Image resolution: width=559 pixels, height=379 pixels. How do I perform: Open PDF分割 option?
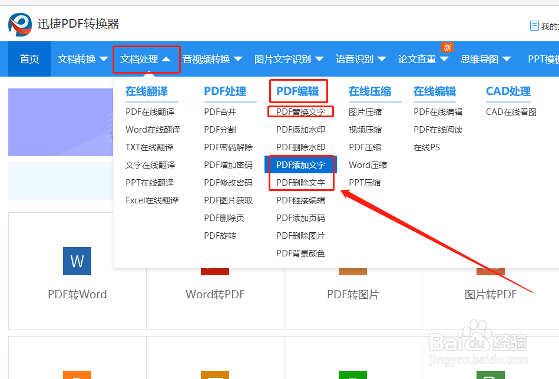pos(220,130)
